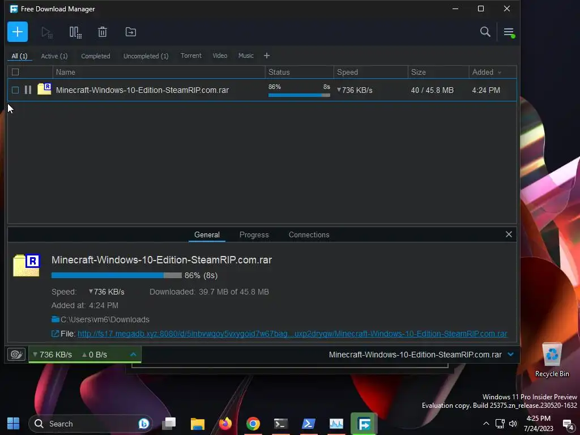Image resolution: width=580 pixels, height=435 pixels.
Task: Open the Recycle Bin desktop icon
Action: click(x=552, y=360)
